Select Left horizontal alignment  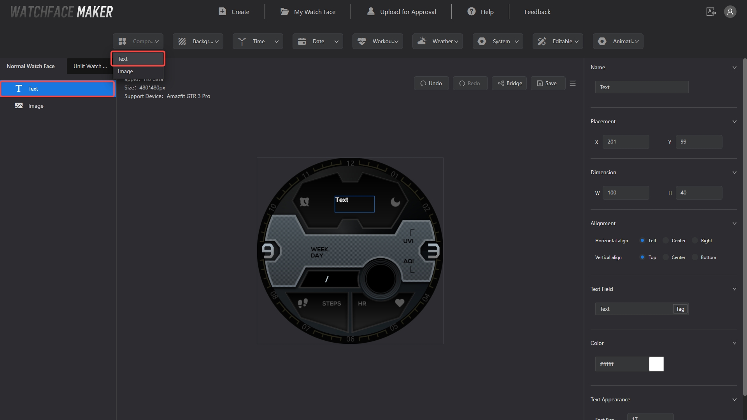(x=642, y=241)
